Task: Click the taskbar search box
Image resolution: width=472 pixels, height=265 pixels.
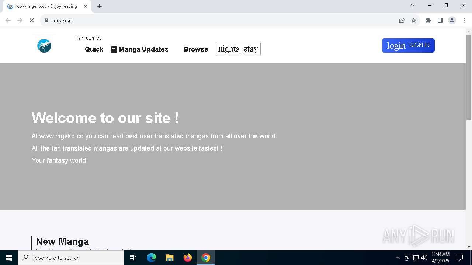Action: pyautogui.click(x=71, y=258)
